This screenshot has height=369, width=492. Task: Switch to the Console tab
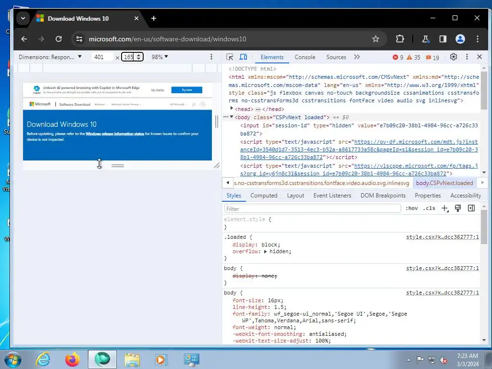[x=305, y=57]
